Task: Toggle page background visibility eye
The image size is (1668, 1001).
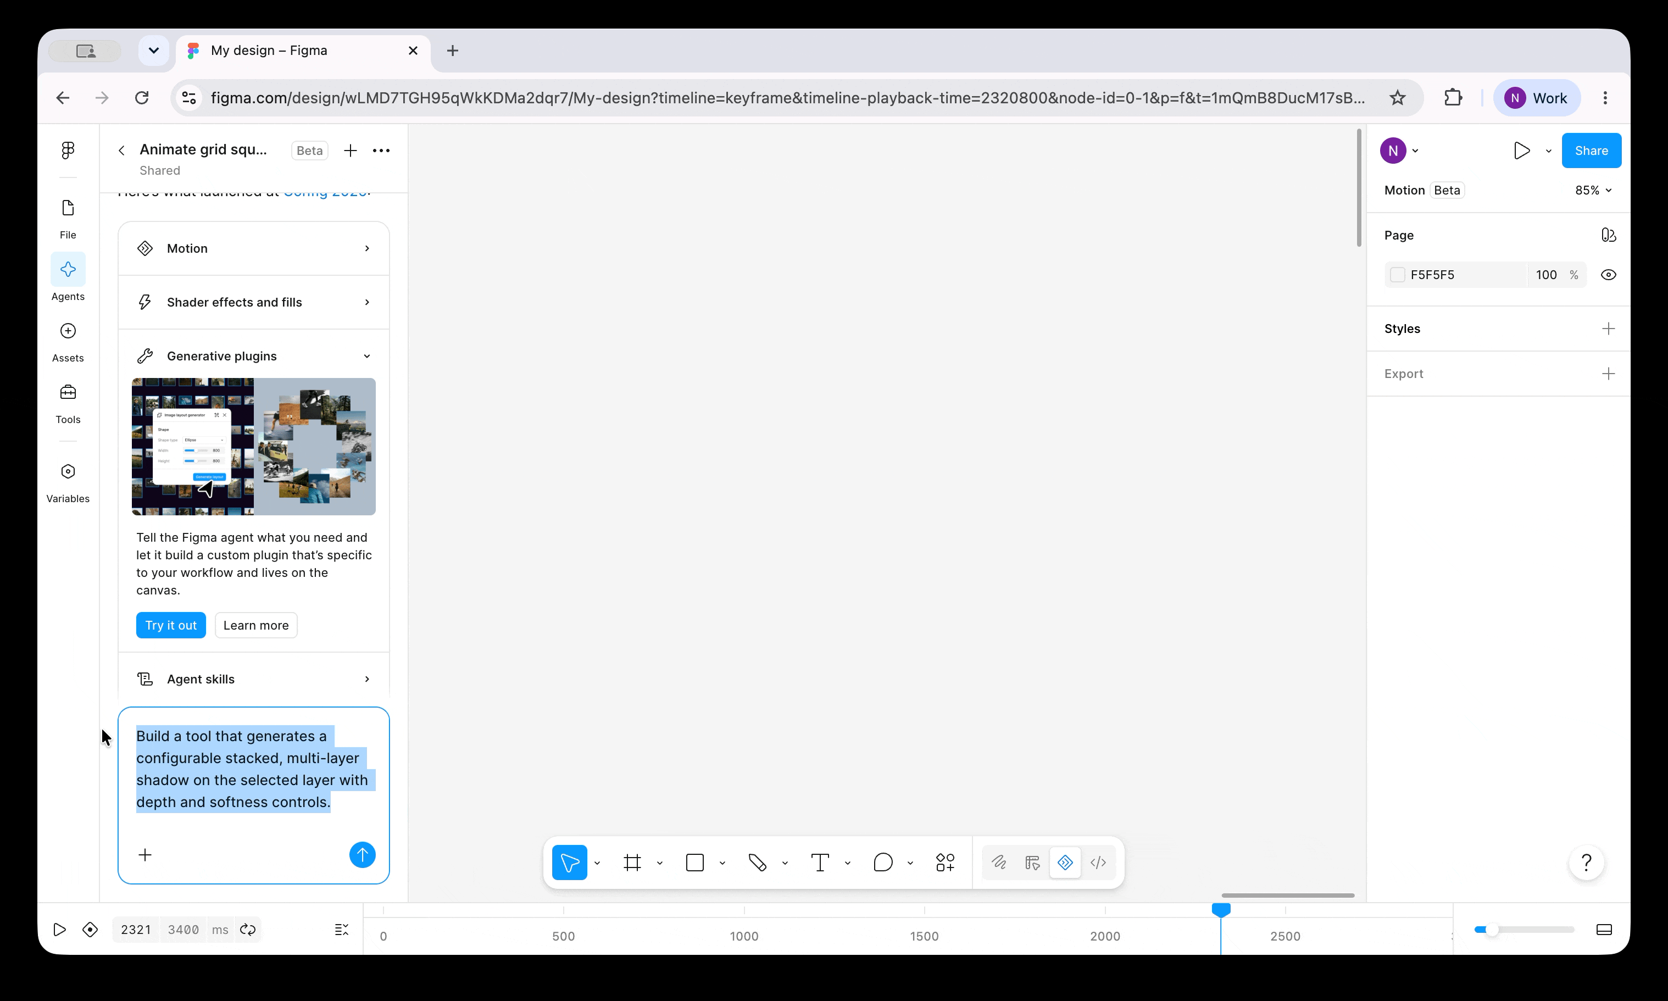Action: coord(1608,275)
